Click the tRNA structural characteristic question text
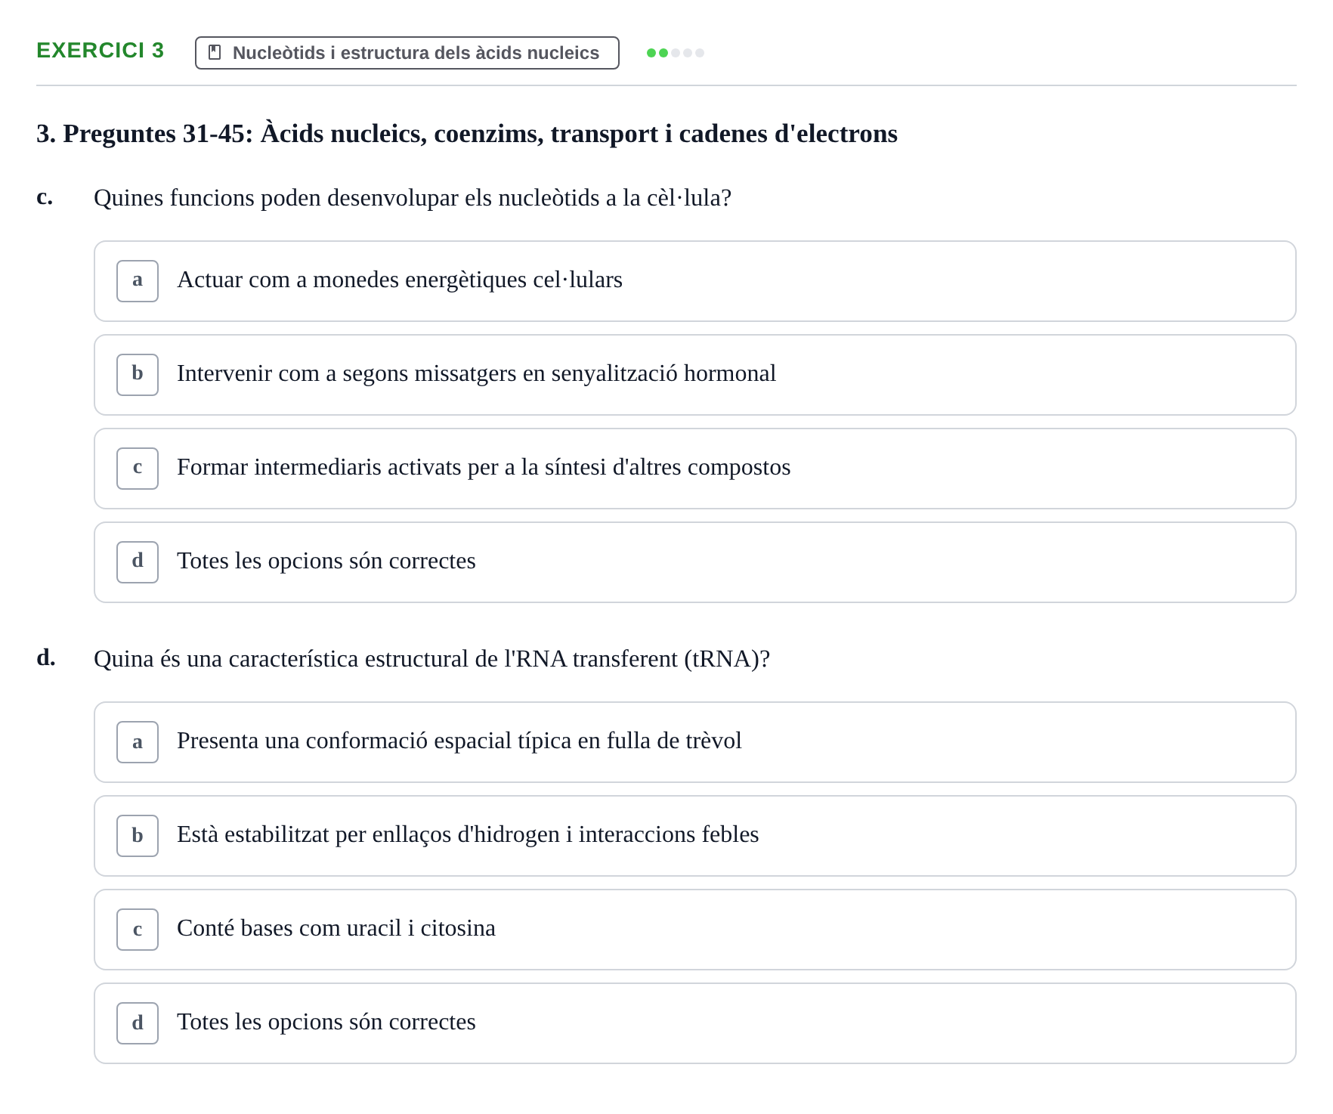The width and height of the screenshot is (1333, 1114). 431,659
